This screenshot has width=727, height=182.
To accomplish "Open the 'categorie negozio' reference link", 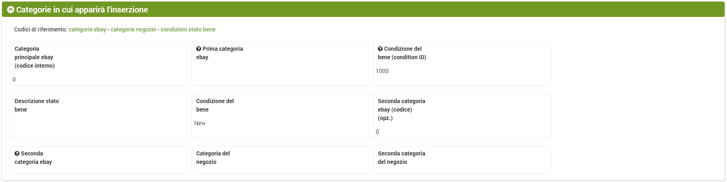I will (x=133, y=29).
